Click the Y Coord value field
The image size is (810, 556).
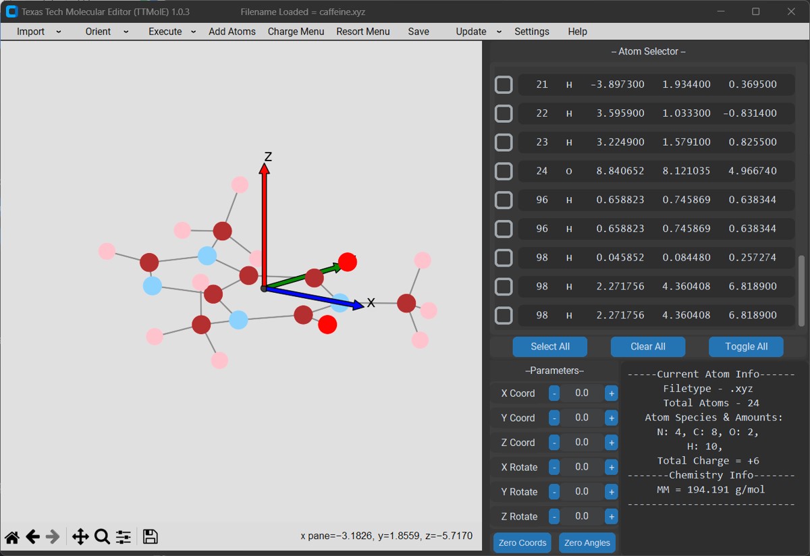click(582, 418)
